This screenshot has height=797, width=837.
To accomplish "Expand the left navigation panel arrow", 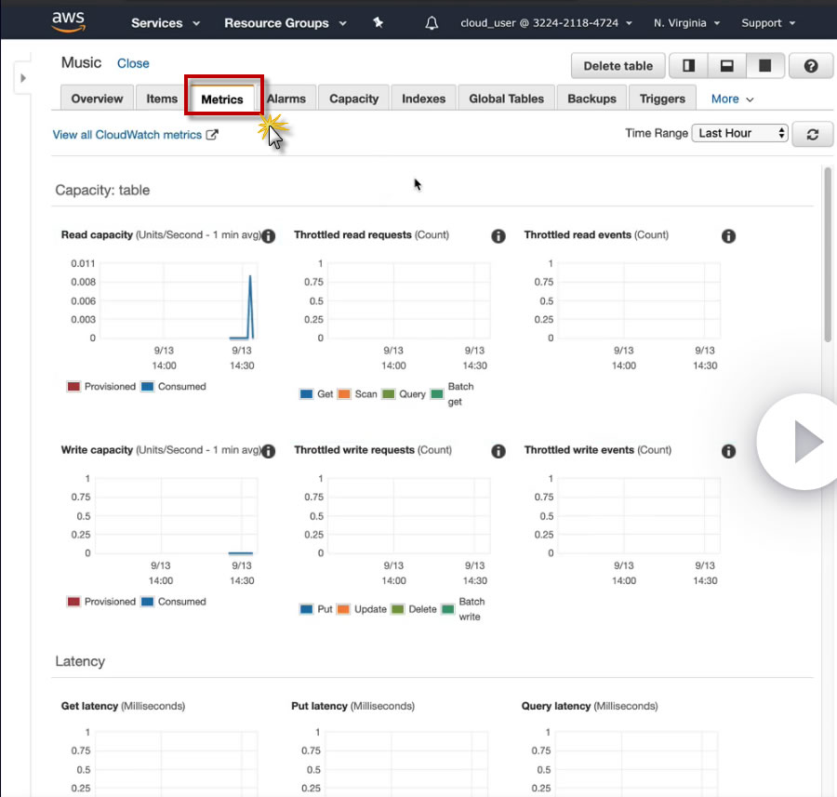I will [x=22, y=78].
